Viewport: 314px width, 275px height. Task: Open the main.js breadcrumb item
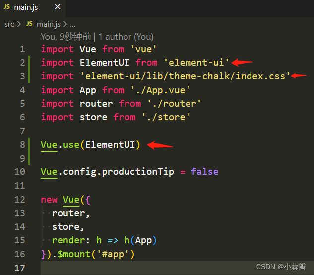(49, 24)
